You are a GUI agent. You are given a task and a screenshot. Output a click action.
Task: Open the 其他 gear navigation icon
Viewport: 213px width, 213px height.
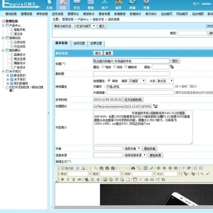tap(146, 4)
